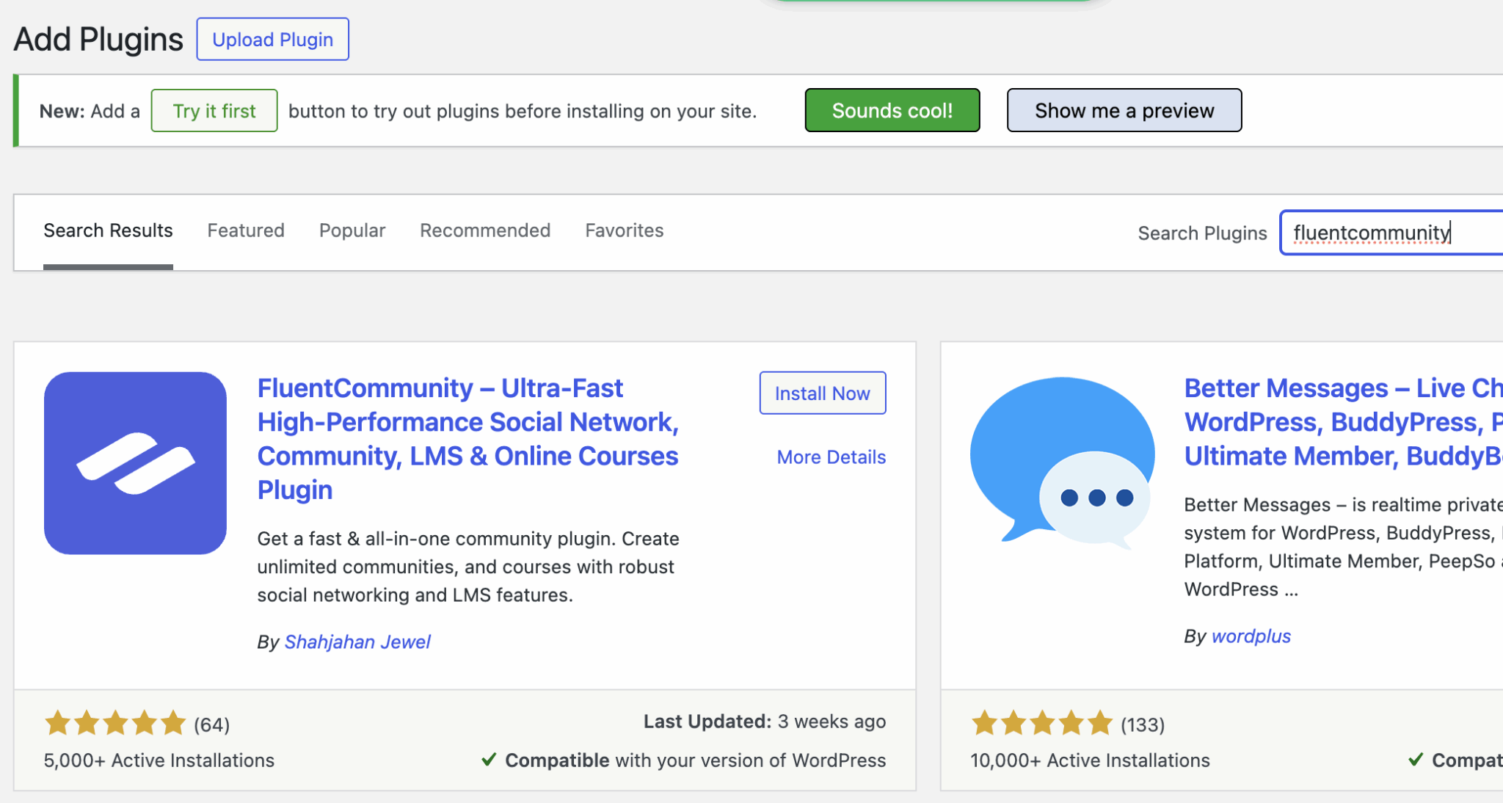Click the author link Shahjahan Jewel

click(x=357, y=642)
